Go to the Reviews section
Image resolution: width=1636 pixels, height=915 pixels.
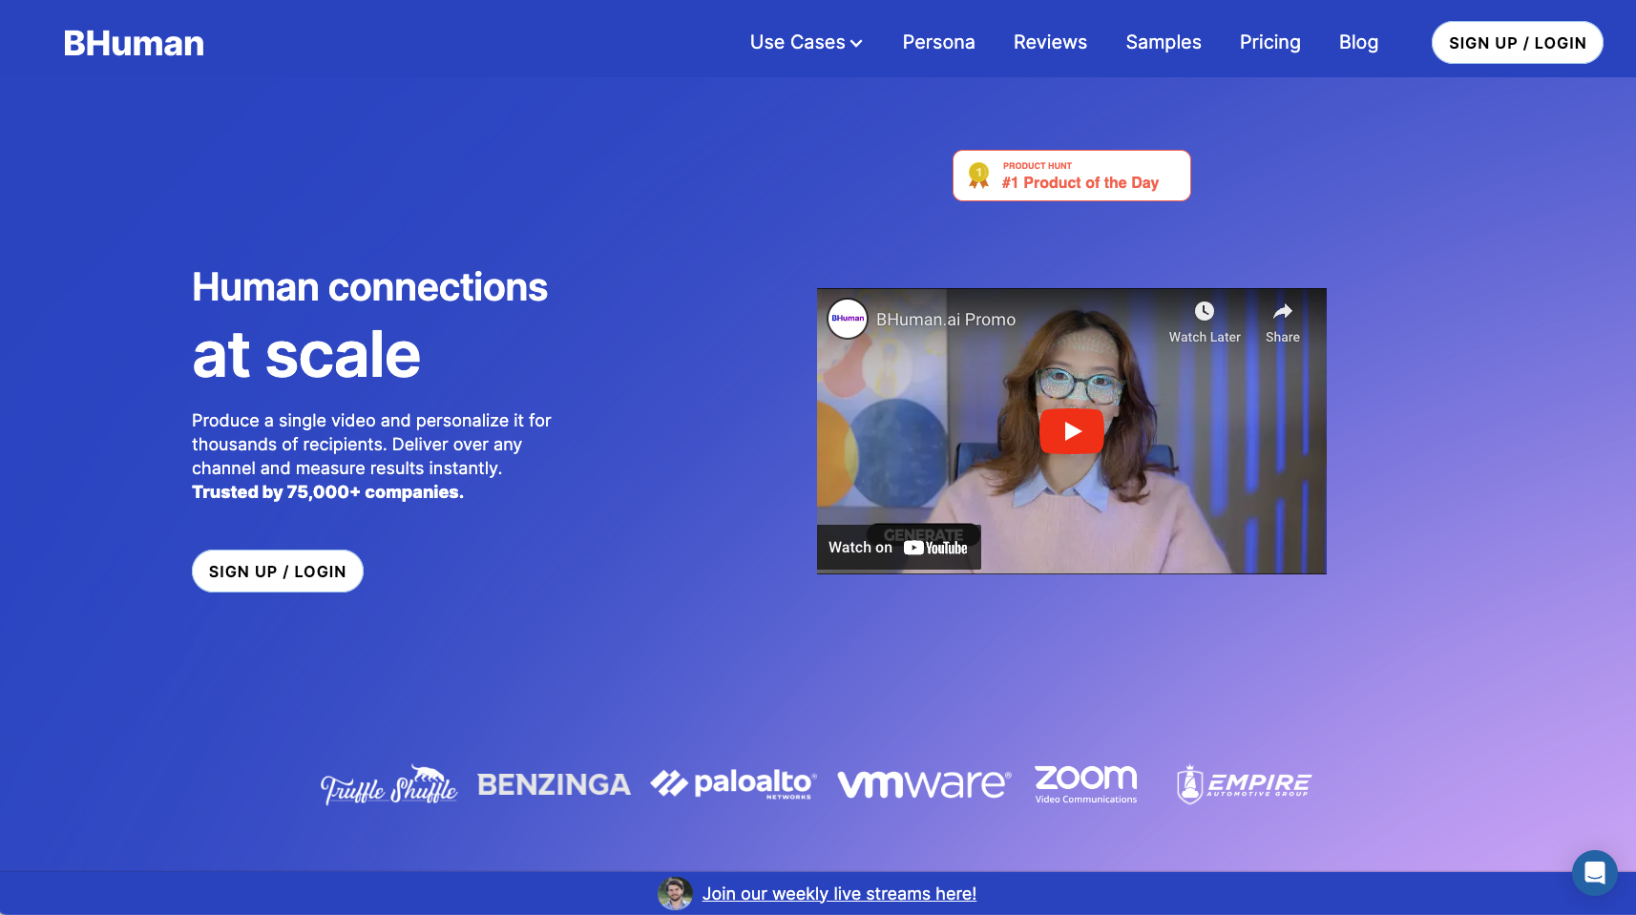[x=1050, y=43]
